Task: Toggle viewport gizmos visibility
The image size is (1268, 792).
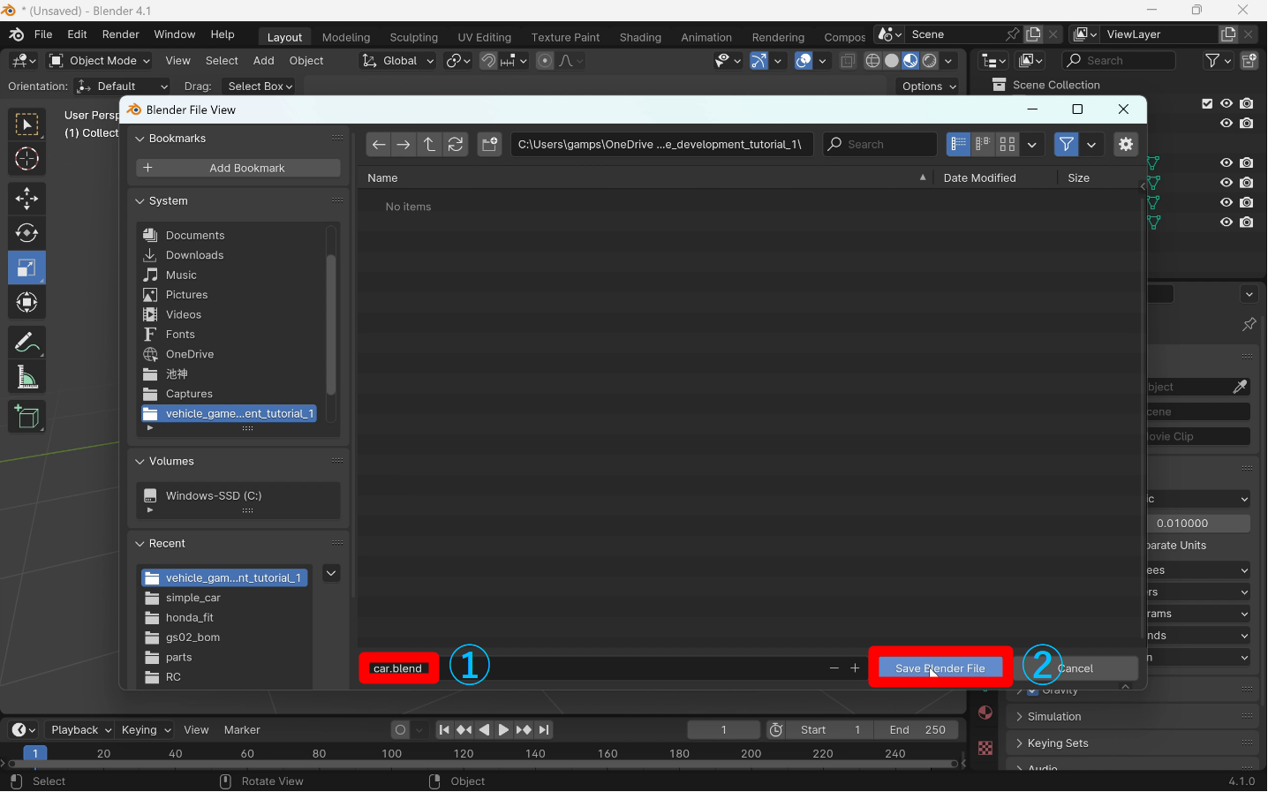Action: click(759, 61)
